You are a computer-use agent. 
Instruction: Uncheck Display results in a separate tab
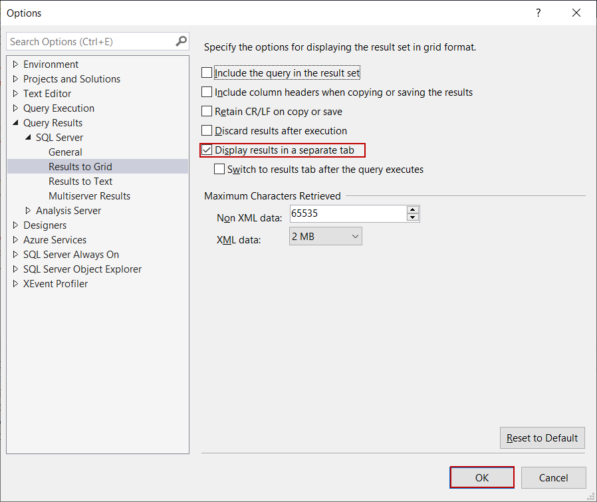tap(207, 150)
